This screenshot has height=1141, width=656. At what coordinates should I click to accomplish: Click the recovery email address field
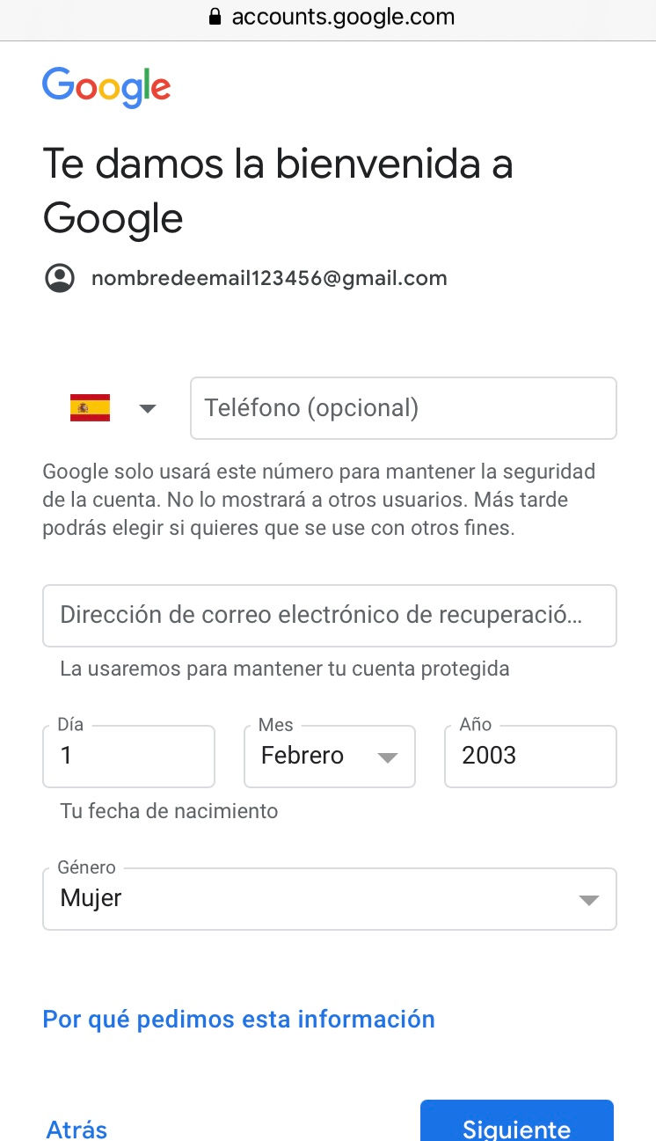(330, 615)
